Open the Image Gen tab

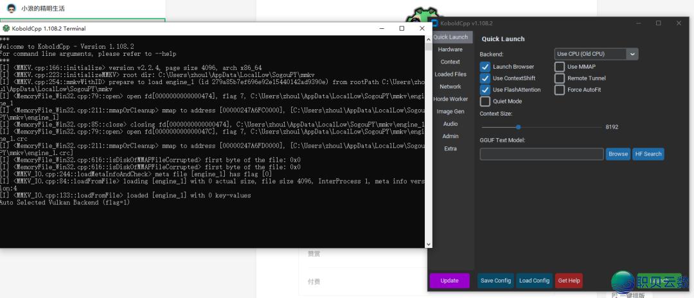450,111
